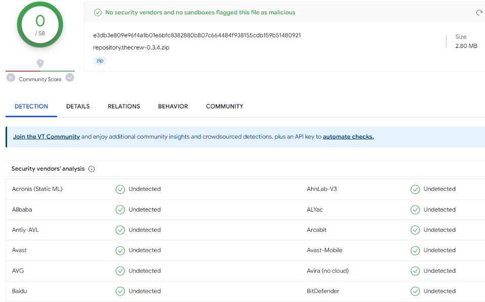This screenshot has height=302, width=485.
Task: Click the 0 / 58 detection score circle
Action: [40, 24]
